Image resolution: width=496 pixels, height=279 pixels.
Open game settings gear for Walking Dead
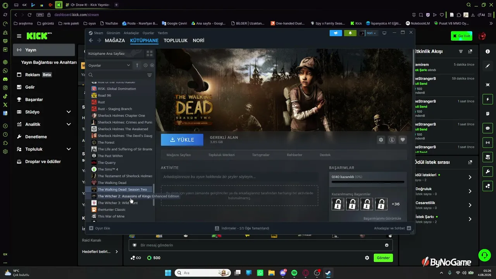[x=381, y=140]
